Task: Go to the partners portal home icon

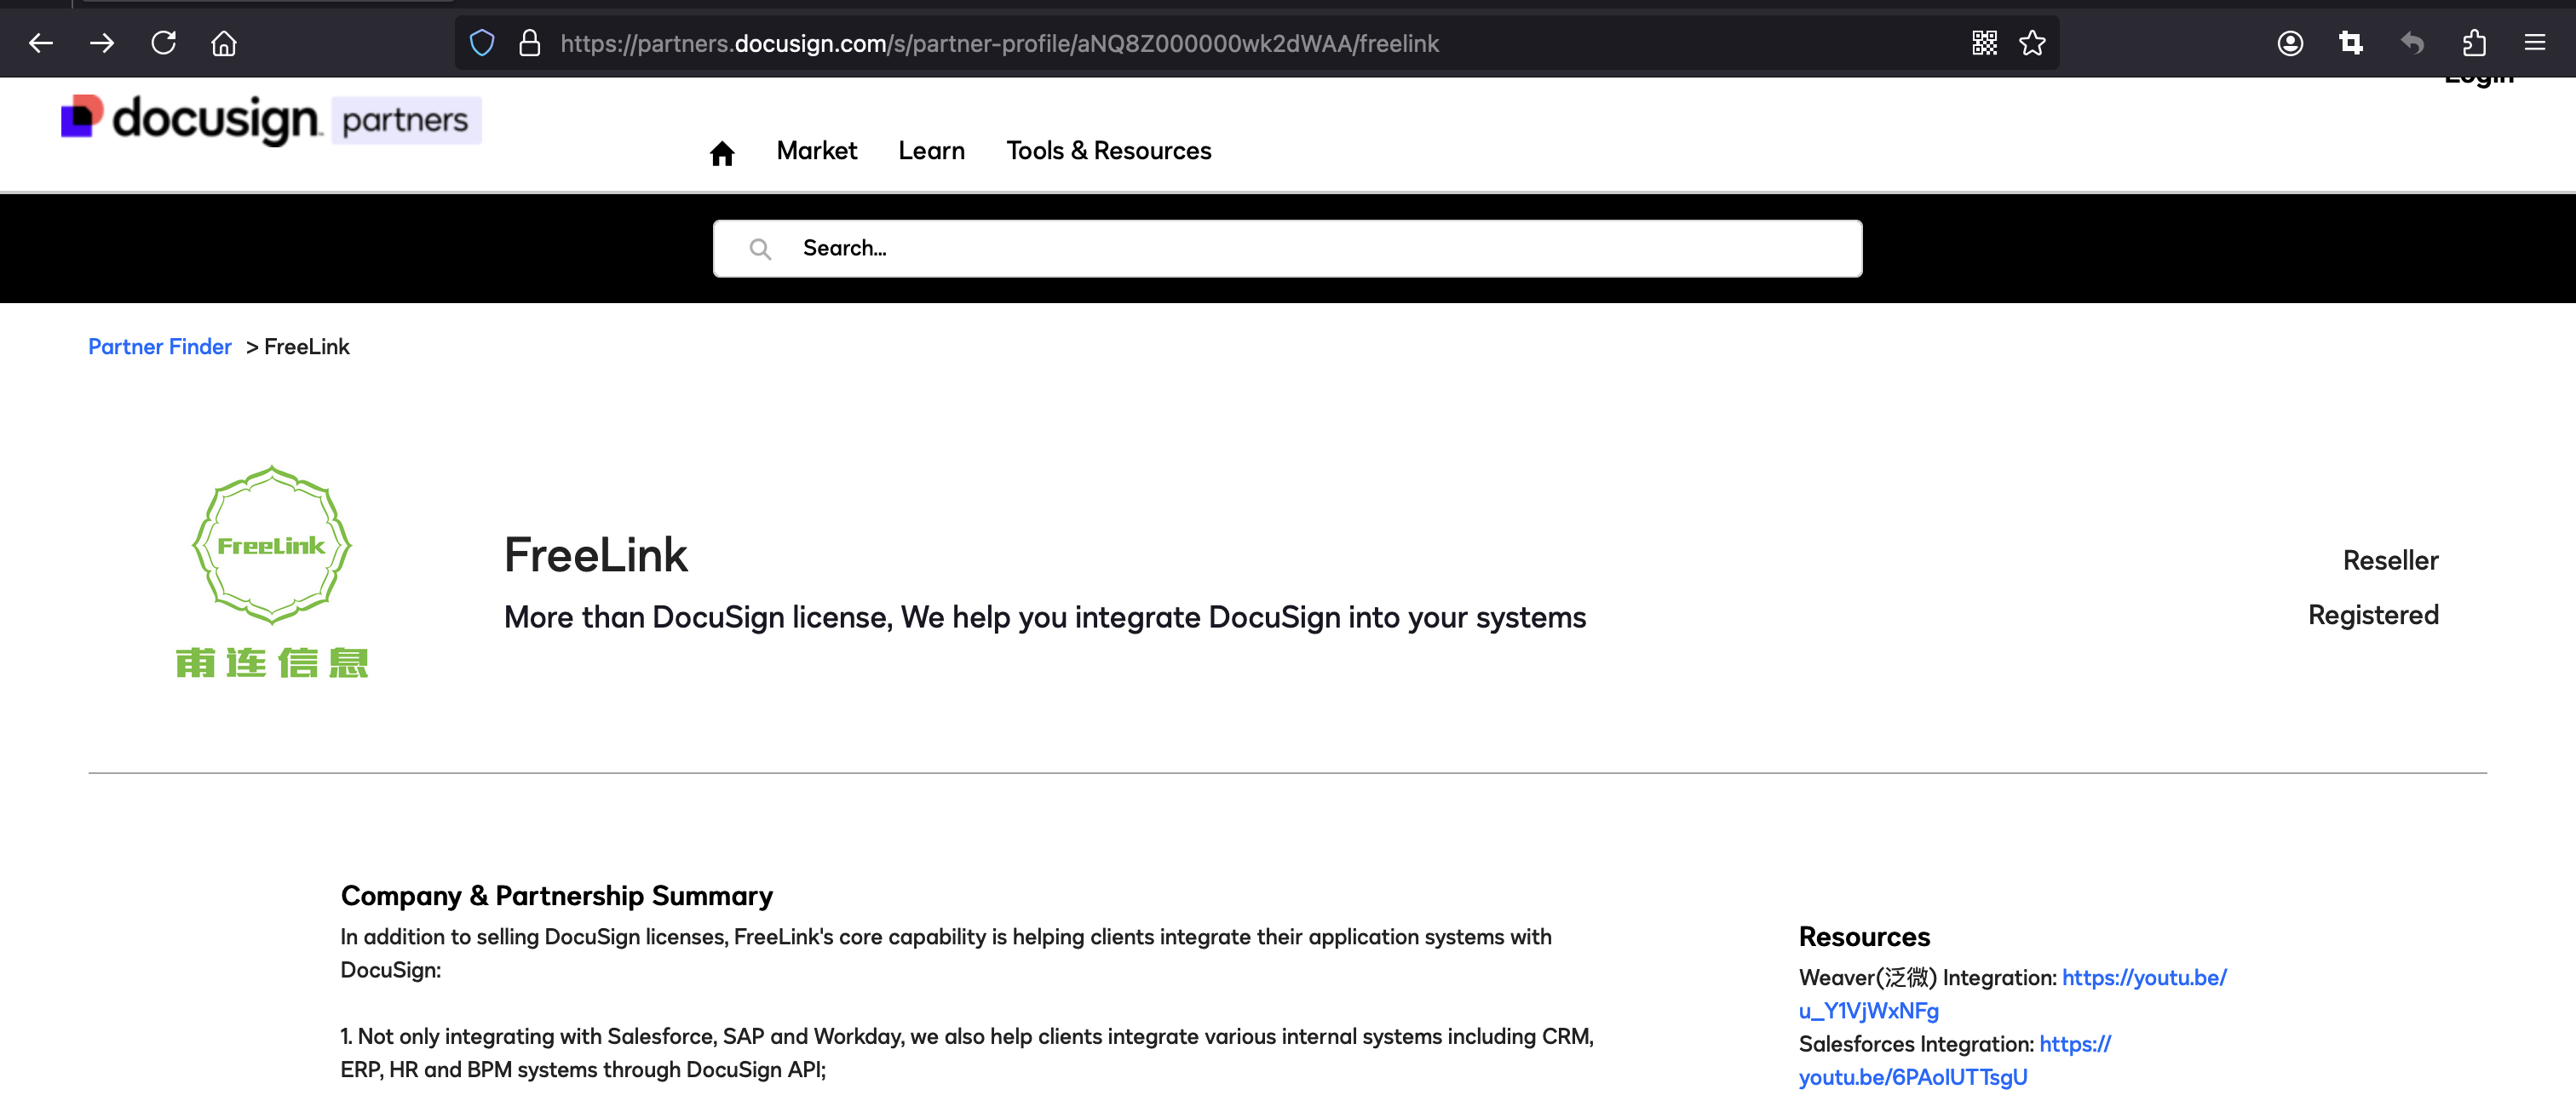Action: pos(722,153)
